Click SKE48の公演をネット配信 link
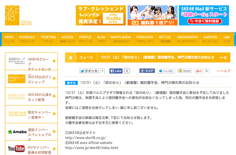Screen dimensions: 236x155 (x=40, y=97)
